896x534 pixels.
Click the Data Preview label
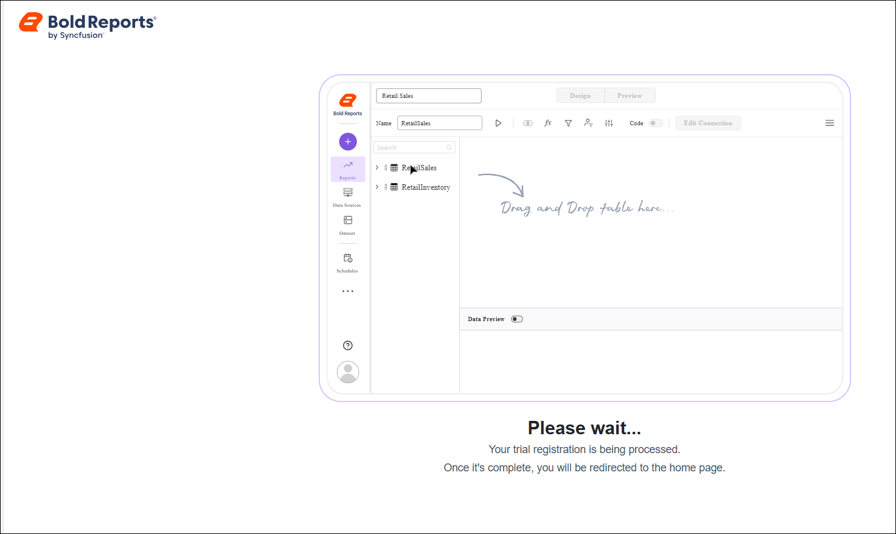486,319
